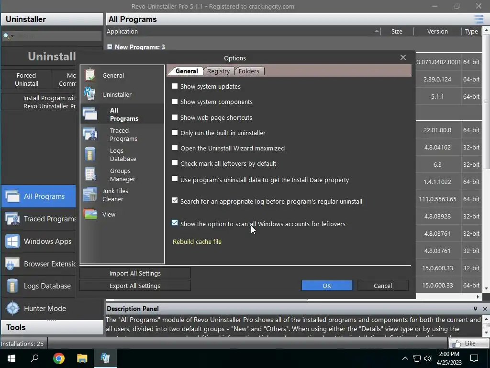The width and height of the screenshot is (490, 368).
Task: Select Uninstaller icon in Options sidebar
Action: point(89,94)
